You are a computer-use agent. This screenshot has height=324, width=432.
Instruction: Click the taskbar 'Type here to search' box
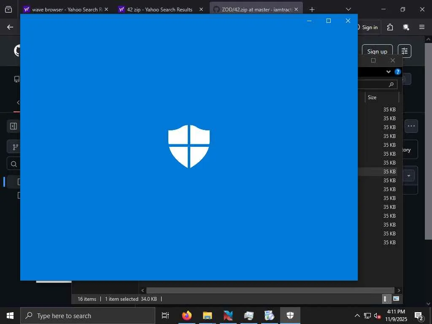pos(88,316)
